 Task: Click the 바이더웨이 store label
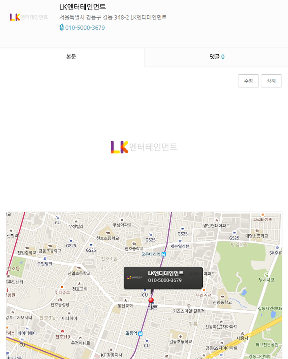coord(27,333)
